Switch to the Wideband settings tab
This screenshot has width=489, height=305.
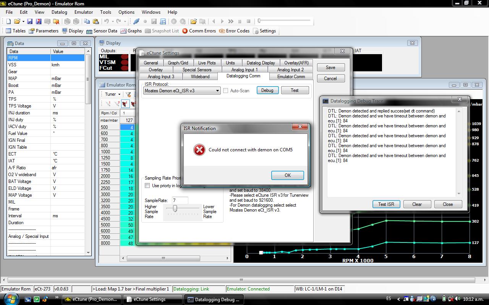[x=200, y=77]
